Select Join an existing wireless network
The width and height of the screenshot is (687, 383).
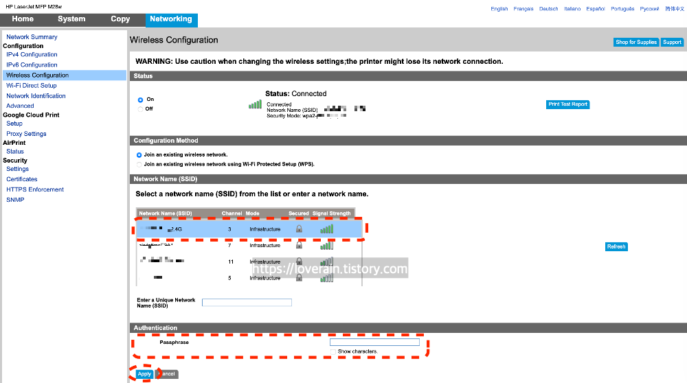pos(139,155)
